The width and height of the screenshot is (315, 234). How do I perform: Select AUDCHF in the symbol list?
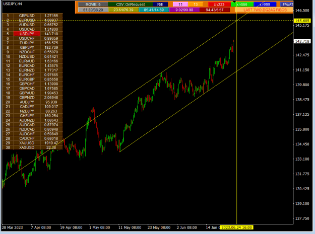(27, 134)
